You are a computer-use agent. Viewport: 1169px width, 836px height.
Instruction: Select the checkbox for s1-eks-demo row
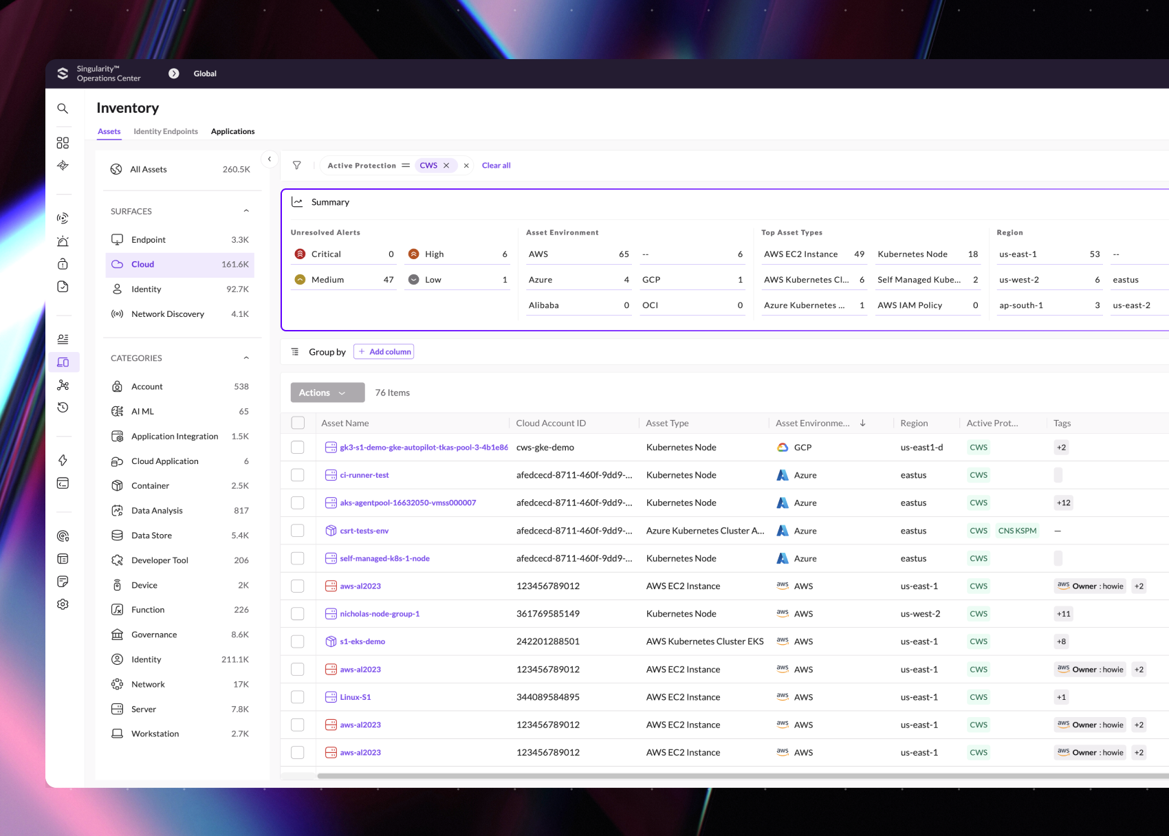coord(298,641)
